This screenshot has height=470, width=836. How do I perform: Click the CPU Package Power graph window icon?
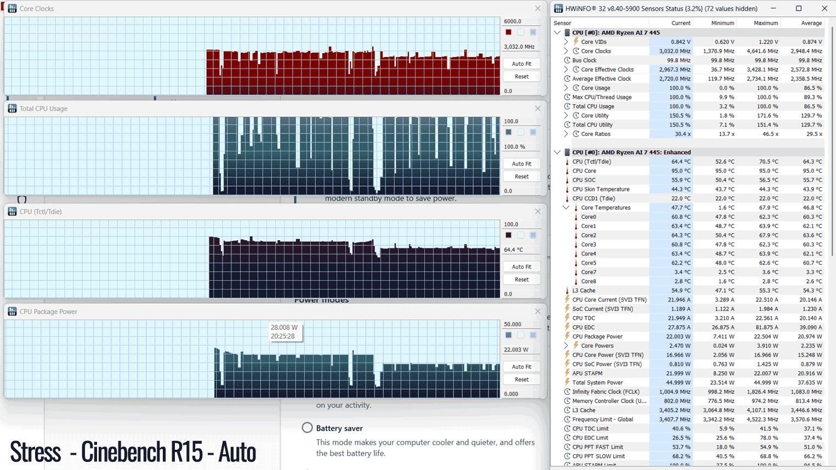click(x=12, y=312)
